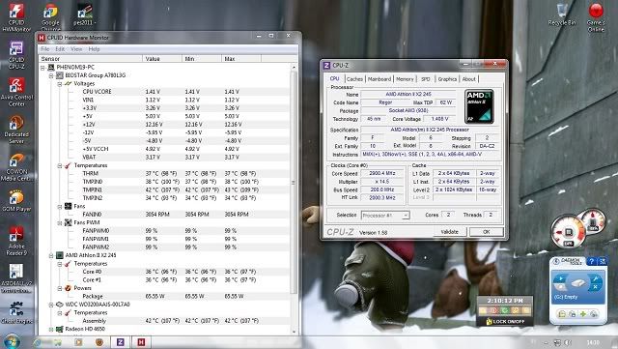Viewport: 618px width, 349px height.
Task: Select the FANIN0 row
Action: 165,215
